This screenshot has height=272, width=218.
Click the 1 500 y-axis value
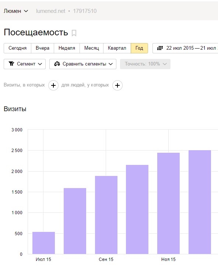pyautogui.click(x=17, y=192)
